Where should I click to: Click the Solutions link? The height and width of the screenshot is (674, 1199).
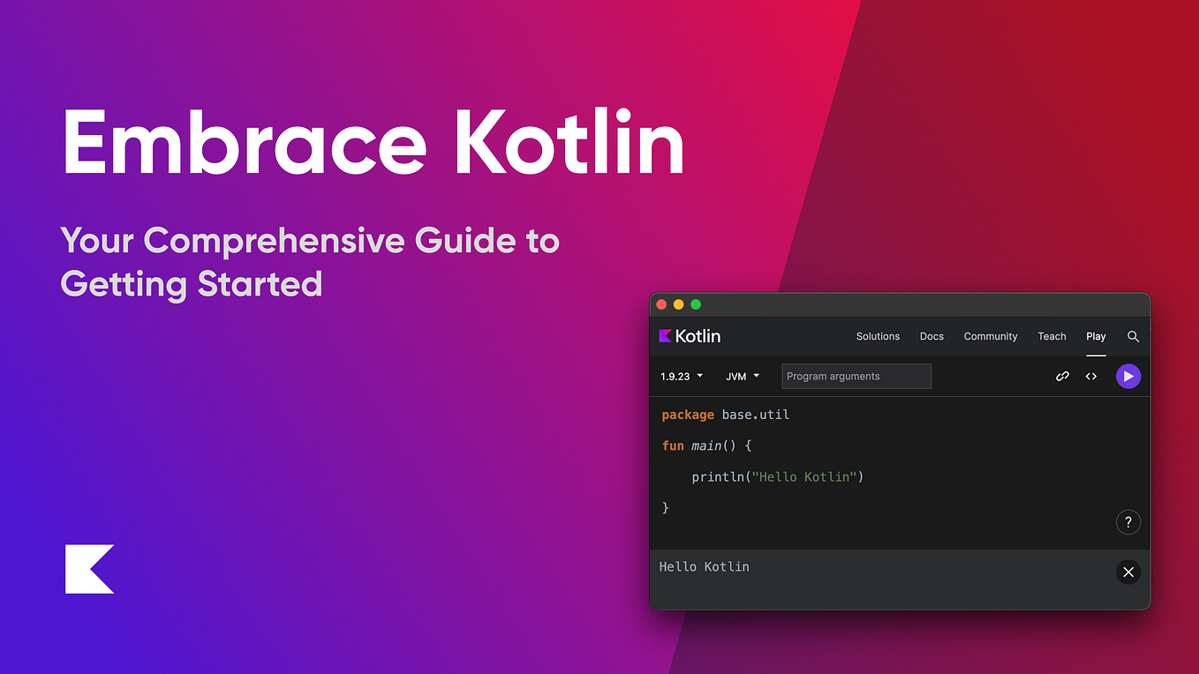coord(878,336)
